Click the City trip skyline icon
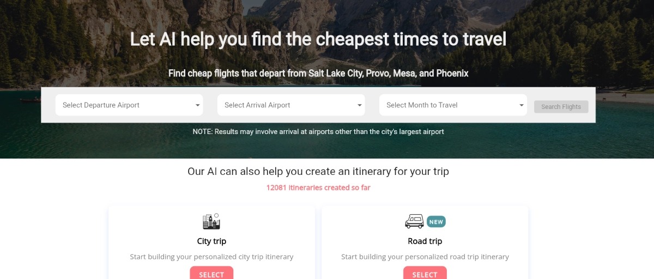This screenshot has width=654, height=279. (x=211, y=221)
